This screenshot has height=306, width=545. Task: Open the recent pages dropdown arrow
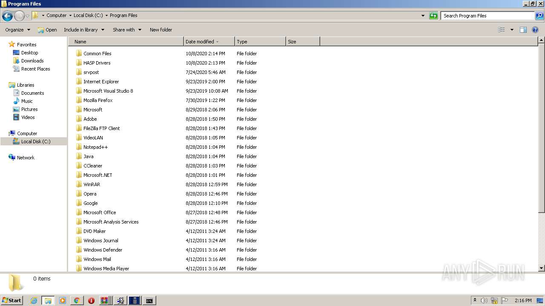[x=28, y=16]
